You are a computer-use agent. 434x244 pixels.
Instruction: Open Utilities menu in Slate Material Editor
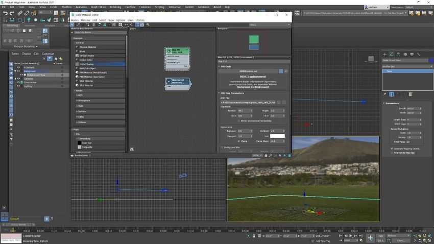coord(140,20)
